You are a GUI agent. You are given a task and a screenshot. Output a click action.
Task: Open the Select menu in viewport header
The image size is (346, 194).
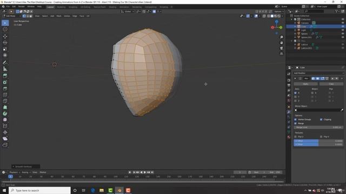tap(45, 16)
